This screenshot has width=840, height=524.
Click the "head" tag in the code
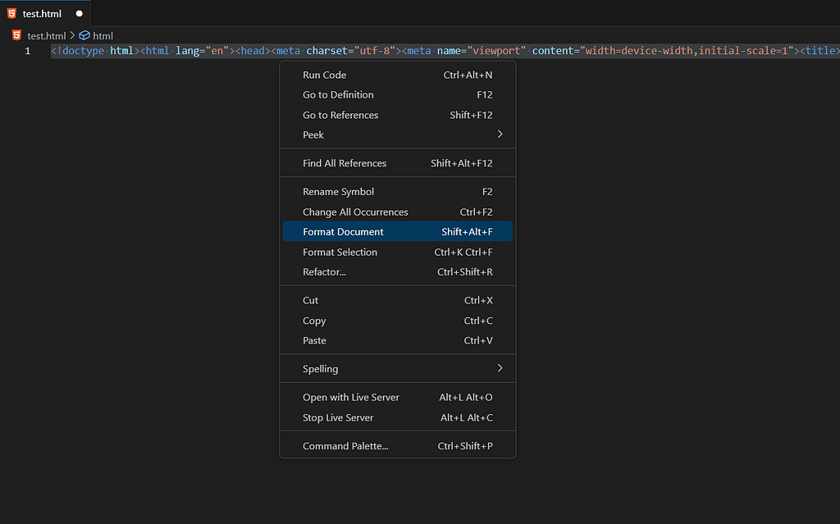point(253,51)
